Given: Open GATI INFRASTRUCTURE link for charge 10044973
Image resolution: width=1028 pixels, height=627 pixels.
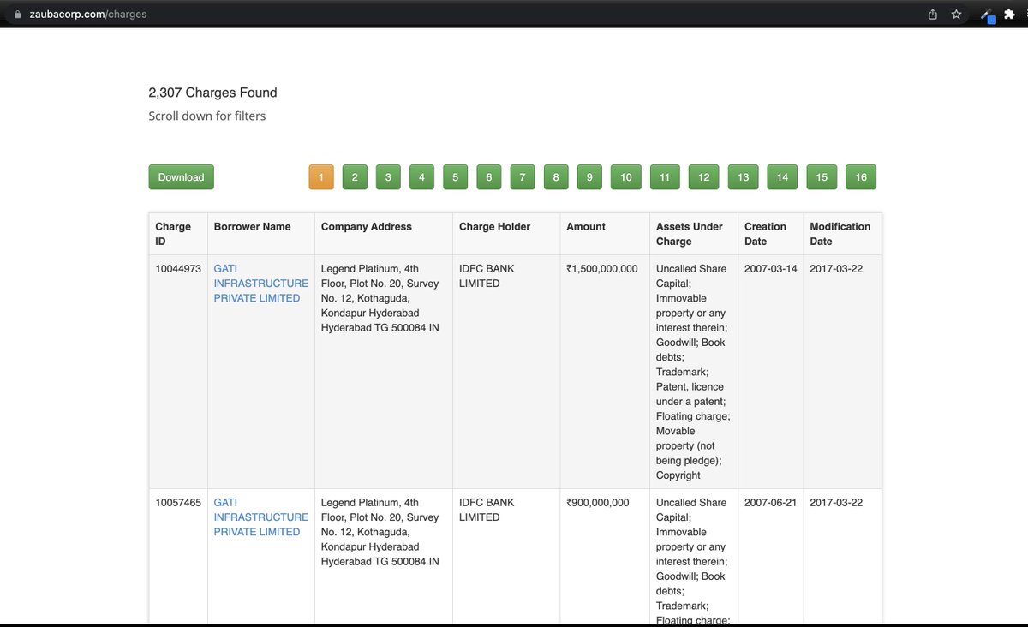Looking at the screenshot, I should (260, 283).
